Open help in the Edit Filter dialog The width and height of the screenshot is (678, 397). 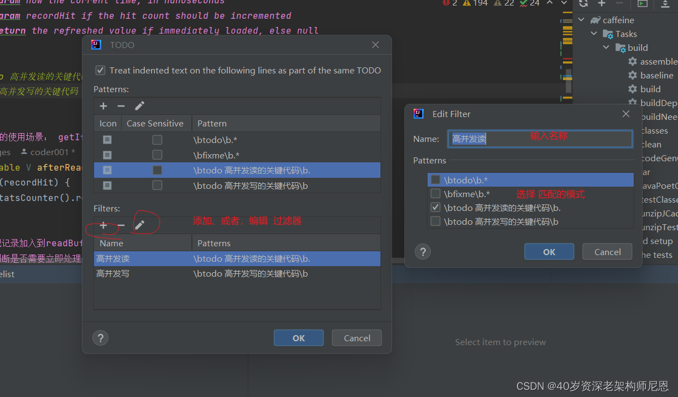(423, 252)
